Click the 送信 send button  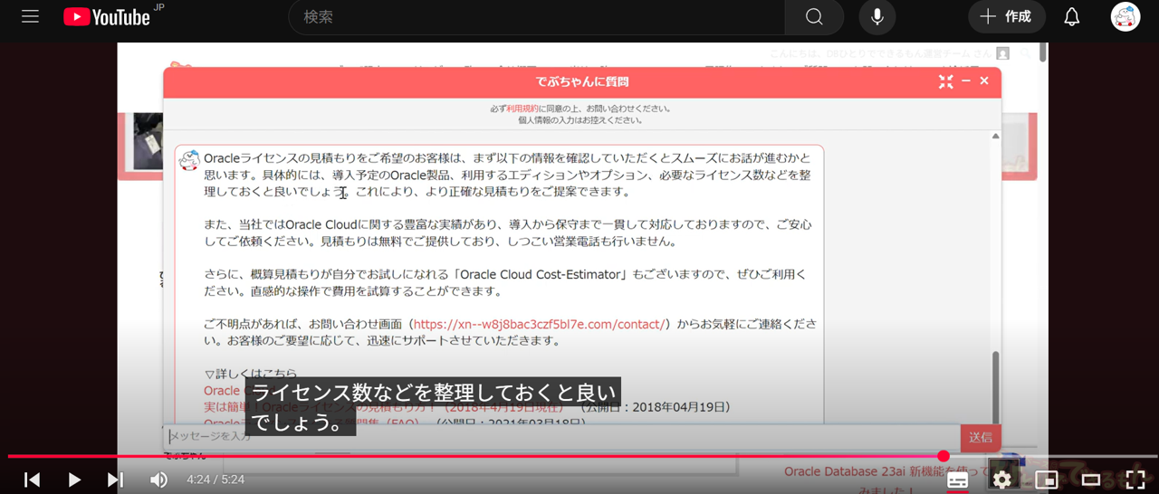(981, 437)
